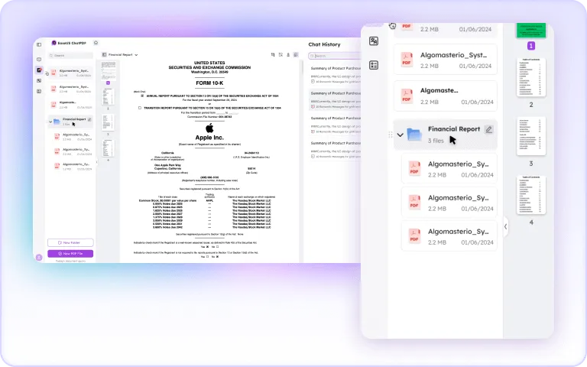The width and height of the screenshot is (587, 367).
Task: Open the chat icon in the left rail
Action: pyautogui.click(x=39, y=59)
